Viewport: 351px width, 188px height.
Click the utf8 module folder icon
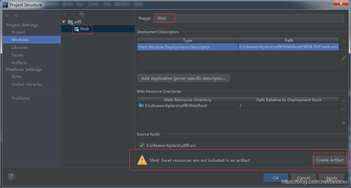[x=70, y=22]
